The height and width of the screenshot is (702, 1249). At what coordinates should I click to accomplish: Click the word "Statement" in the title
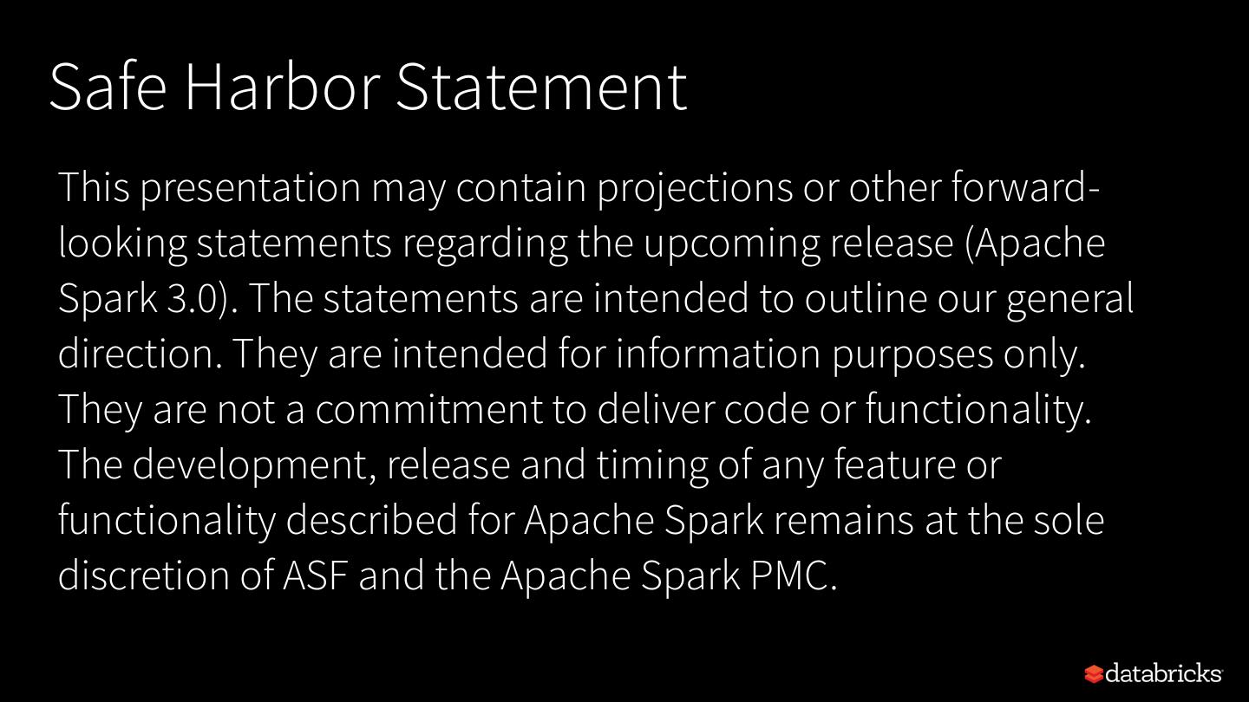click(541, 87)
